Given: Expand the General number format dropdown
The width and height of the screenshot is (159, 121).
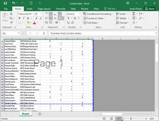Looking at the screenshot, I should click(x=79, y=14).
